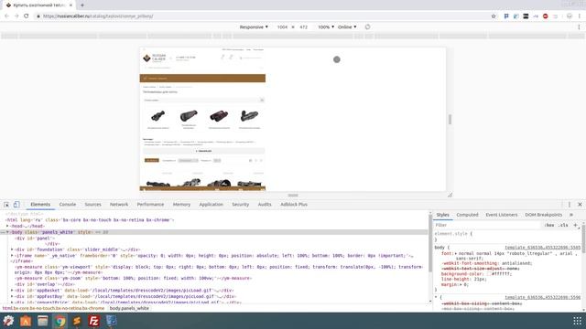Toggle the .cls class editor

coord(563,225)
